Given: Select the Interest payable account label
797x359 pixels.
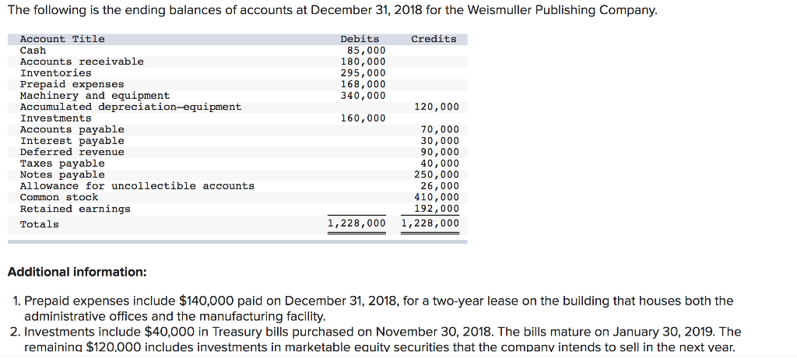Looking at the screenshot, I should (x=72, y=141).
